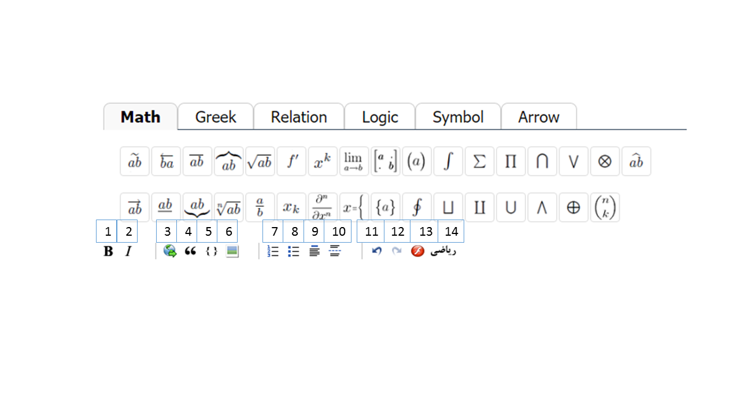This screenshot has height=416, width=740.
Task: Insert the limit expression template
Action: coord(353,161)
